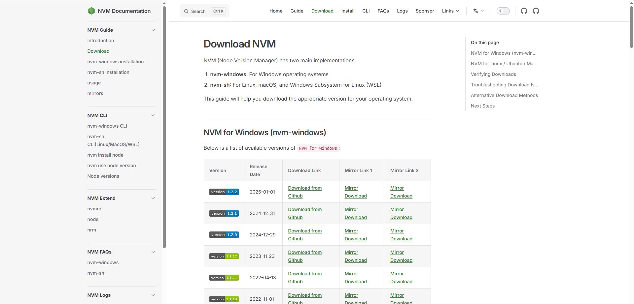Click Mirror Download link for version 1.2.0

(x=356, y=234)
